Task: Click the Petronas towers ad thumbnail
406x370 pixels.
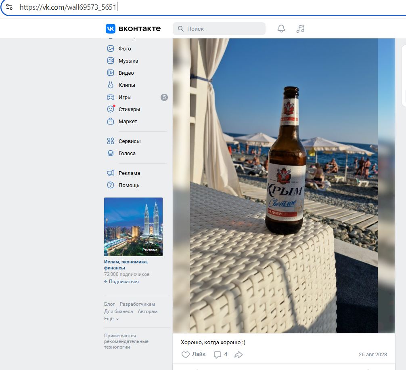Action: pyautogui.click(x=133, y=227)
